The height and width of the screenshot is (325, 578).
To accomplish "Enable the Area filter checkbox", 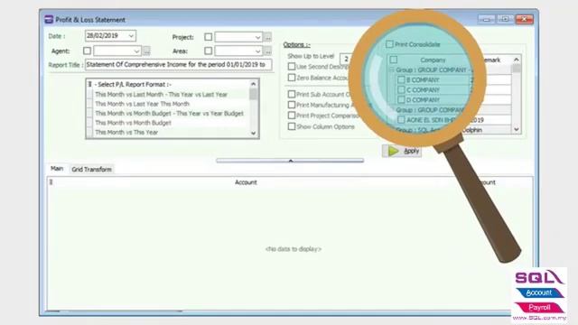I will (x=209, y=51).
